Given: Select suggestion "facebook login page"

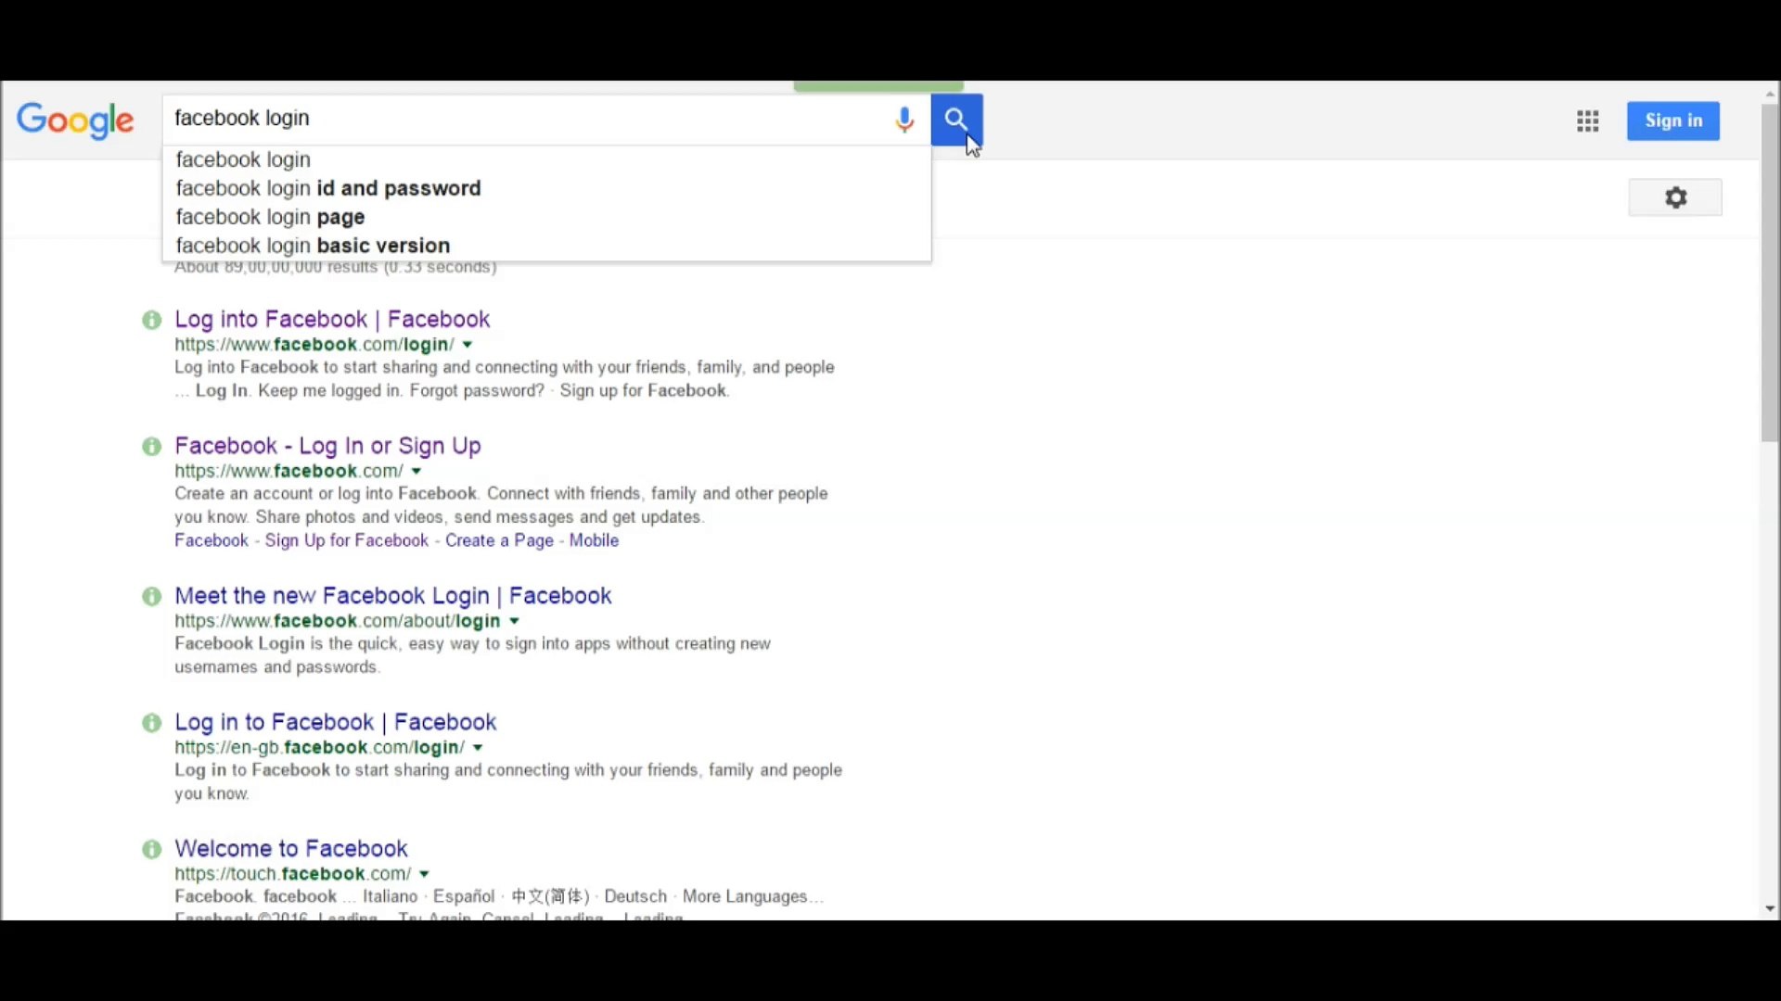Looking at the screenshot, I should coord(546,217).
